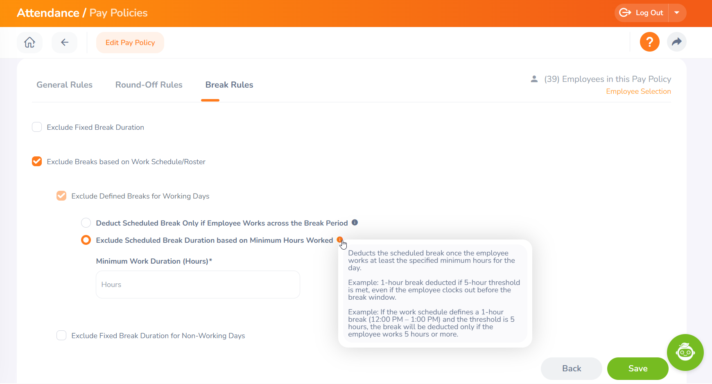Click info icon beside Exclude Scheduled Break Duration

339,239
